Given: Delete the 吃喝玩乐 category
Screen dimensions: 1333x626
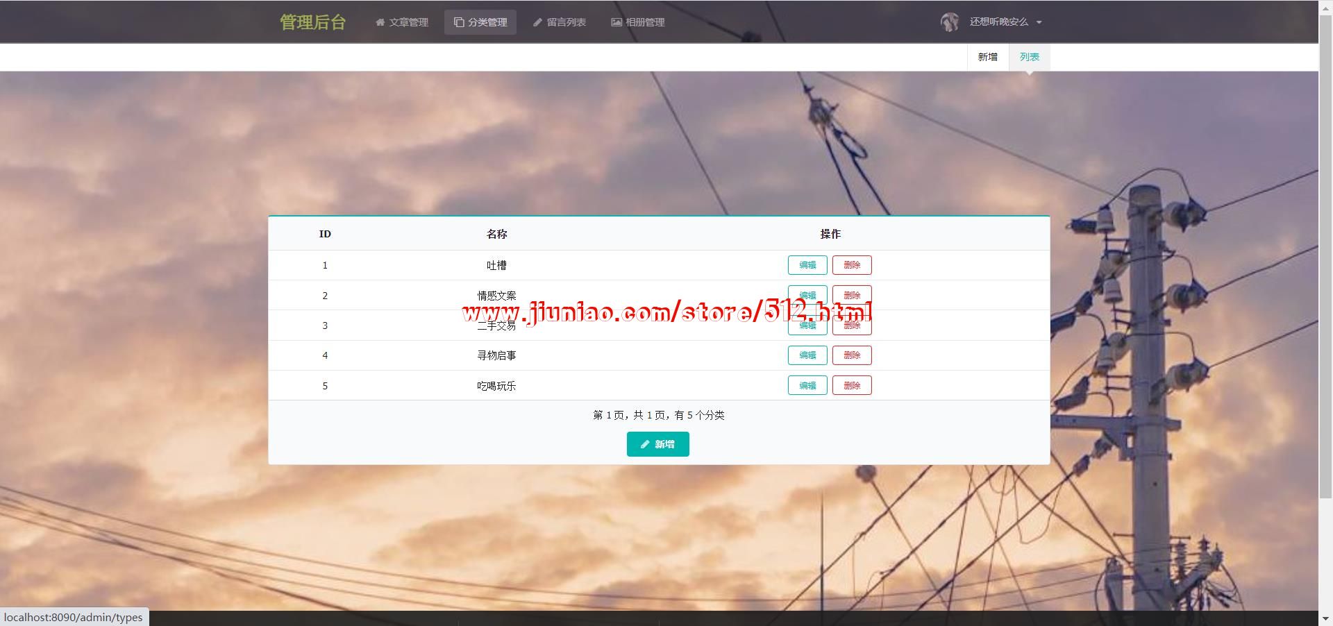Looking at the screenshot, I should click(852, 385).
